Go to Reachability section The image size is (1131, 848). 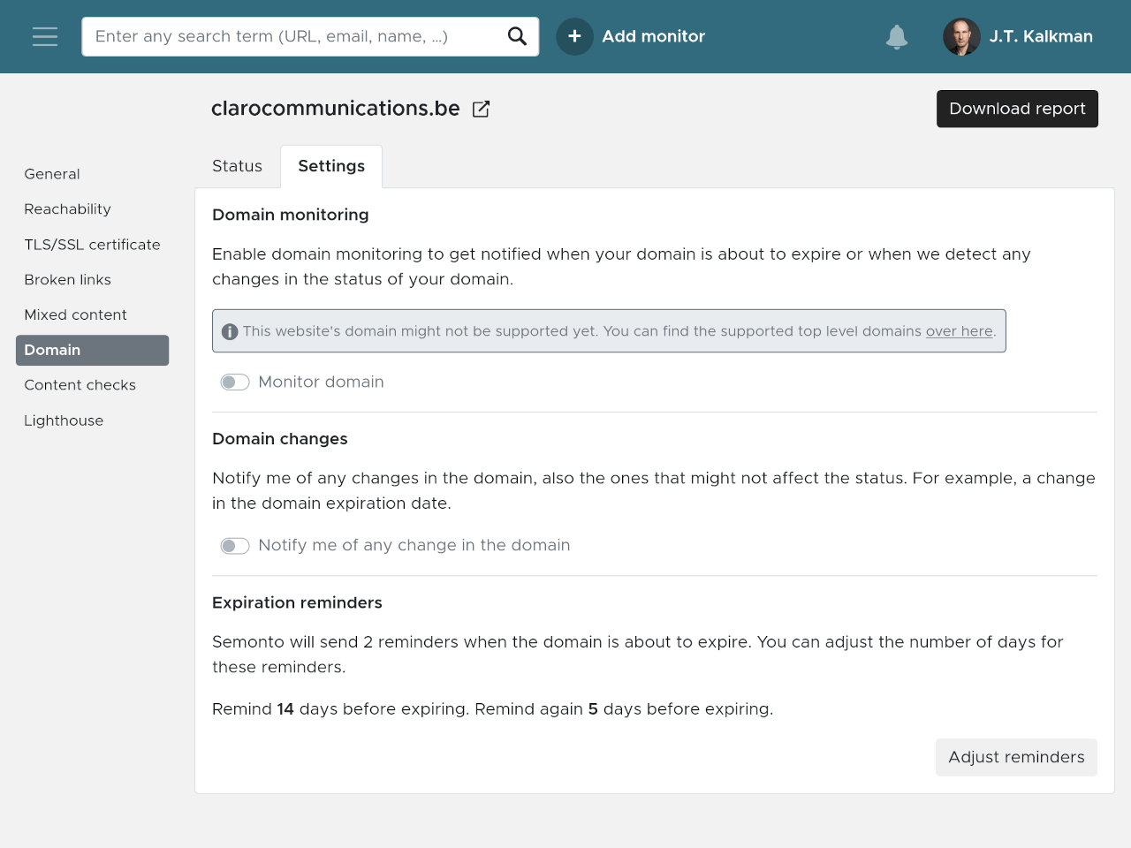coord(67,209)
